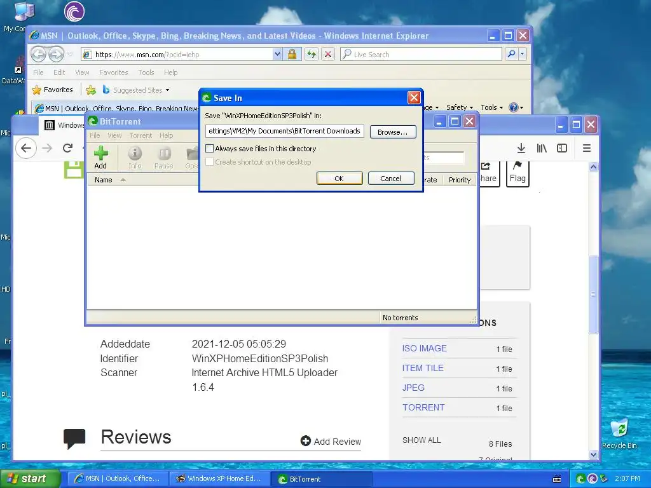Click the reload icon in archive window

pos(67,148)
